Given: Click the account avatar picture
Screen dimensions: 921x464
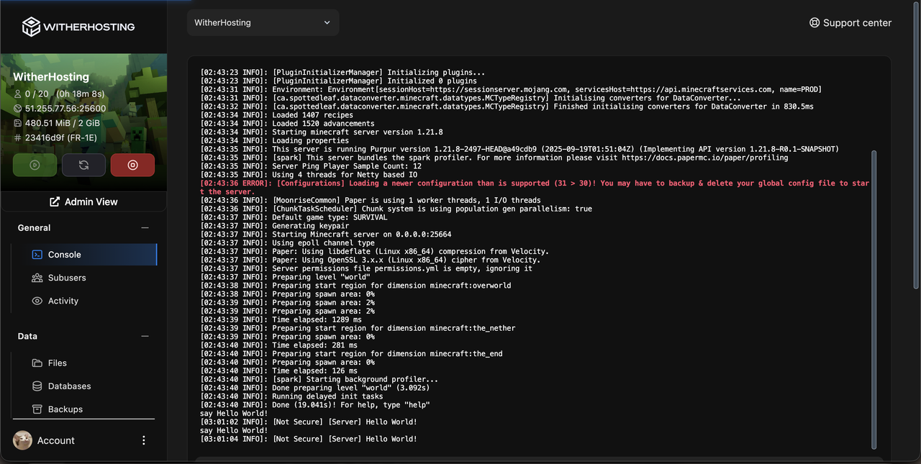Looking at the screenshot, I should click(23, 440).
